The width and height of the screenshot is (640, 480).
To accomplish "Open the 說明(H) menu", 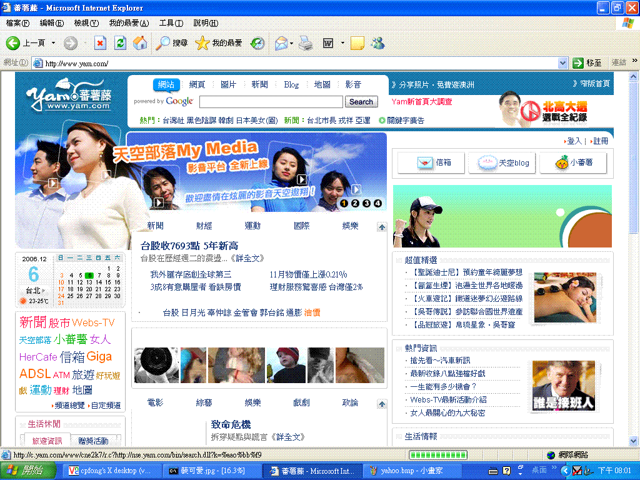I will [x=206, y=23].
